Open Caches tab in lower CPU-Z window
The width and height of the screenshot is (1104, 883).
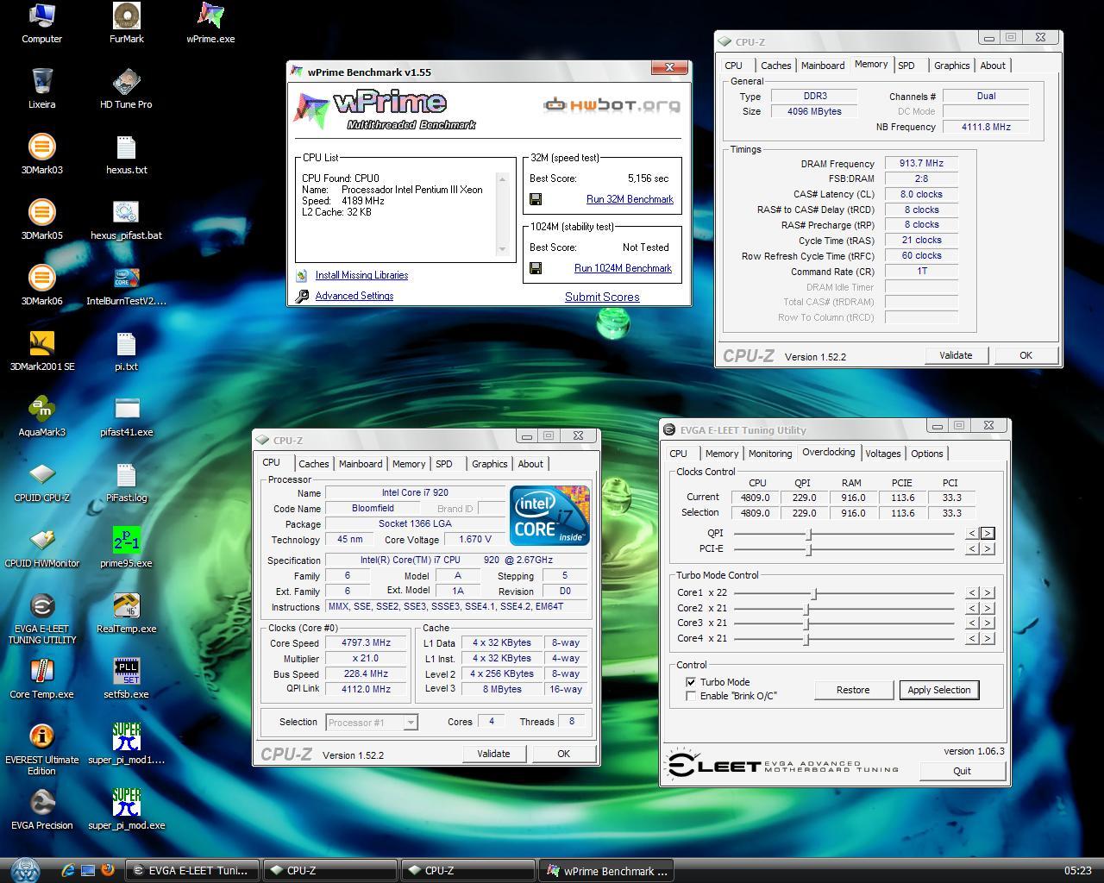(313, 464)
